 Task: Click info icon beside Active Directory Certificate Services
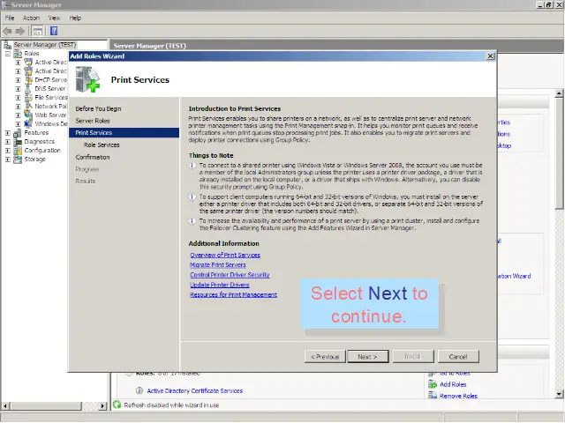tap(139, 390)
